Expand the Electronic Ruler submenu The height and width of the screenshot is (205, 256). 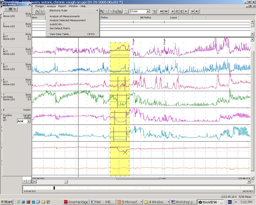point(72,11)
